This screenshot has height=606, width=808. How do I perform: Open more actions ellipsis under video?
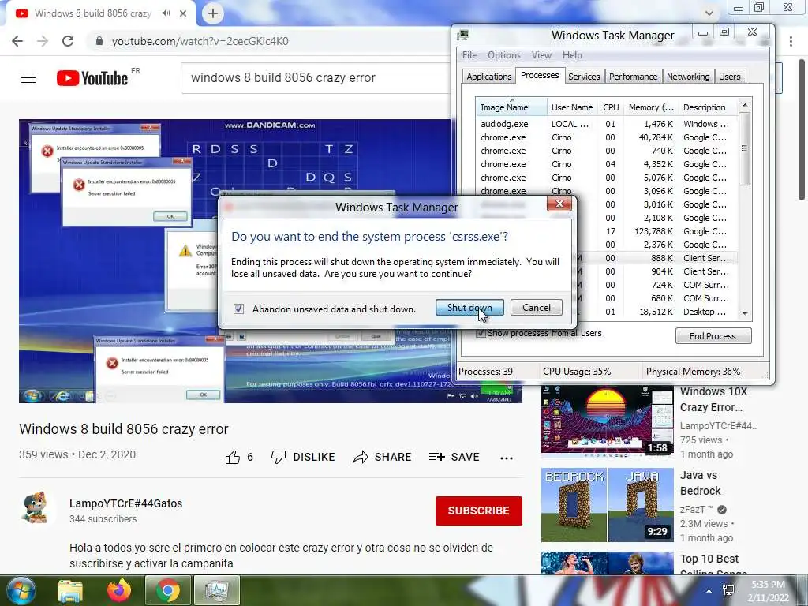(x=507, y=458)
